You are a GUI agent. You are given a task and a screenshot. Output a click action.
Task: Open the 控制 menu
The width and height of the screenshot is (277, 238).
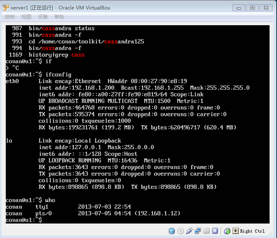pos(10,17)
